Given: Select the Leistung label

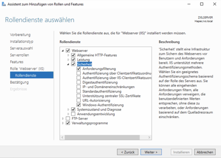Looking at the screenshot, I should [x=83, y=60].
